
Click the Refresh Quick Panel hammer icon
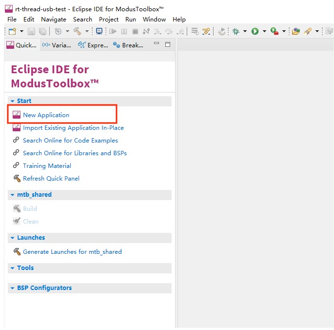17,178
